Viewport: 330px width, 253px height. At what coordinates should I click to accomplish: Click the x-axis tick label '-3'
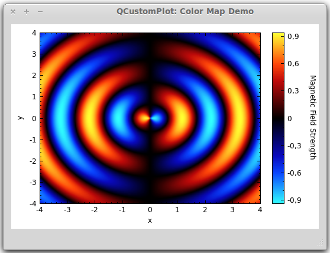click(67, 210)
